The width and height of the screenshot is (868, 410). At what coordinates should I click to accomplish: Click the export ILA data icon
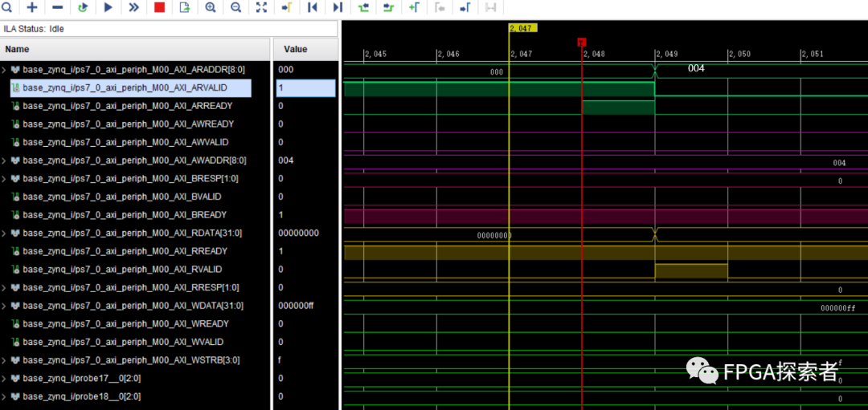tap(185, 7)
